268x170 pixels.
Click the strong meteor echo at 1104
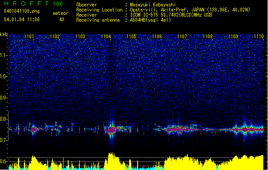tap(111, 130)
